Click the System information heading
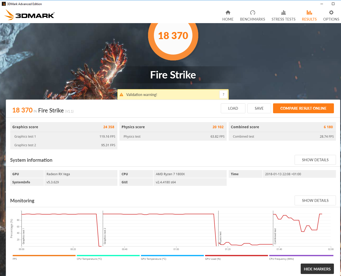Image resolution: width=341 pixels, height=276 pixels. pyautogui.click(x=31, y=160)
